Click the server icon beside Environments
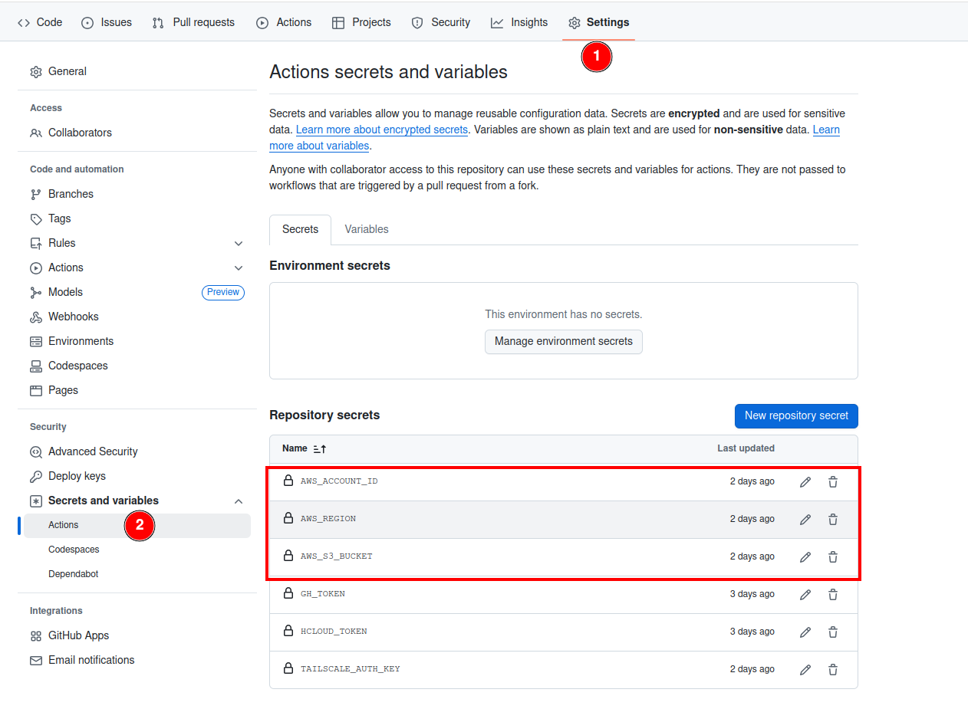 click(36, 342)
